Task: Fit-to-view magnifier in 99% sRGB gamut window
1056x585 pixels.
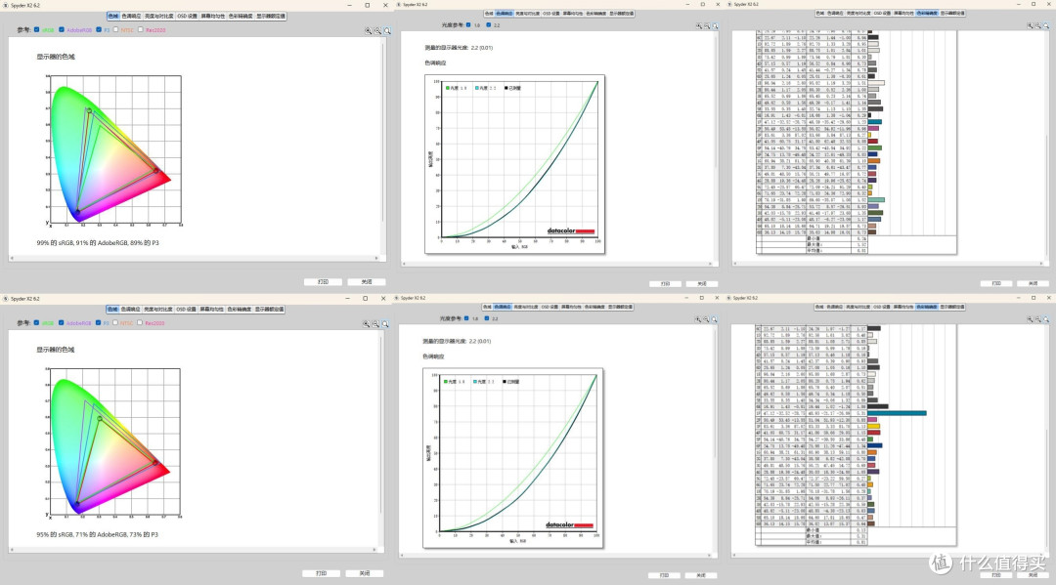Action: point(387,31)
